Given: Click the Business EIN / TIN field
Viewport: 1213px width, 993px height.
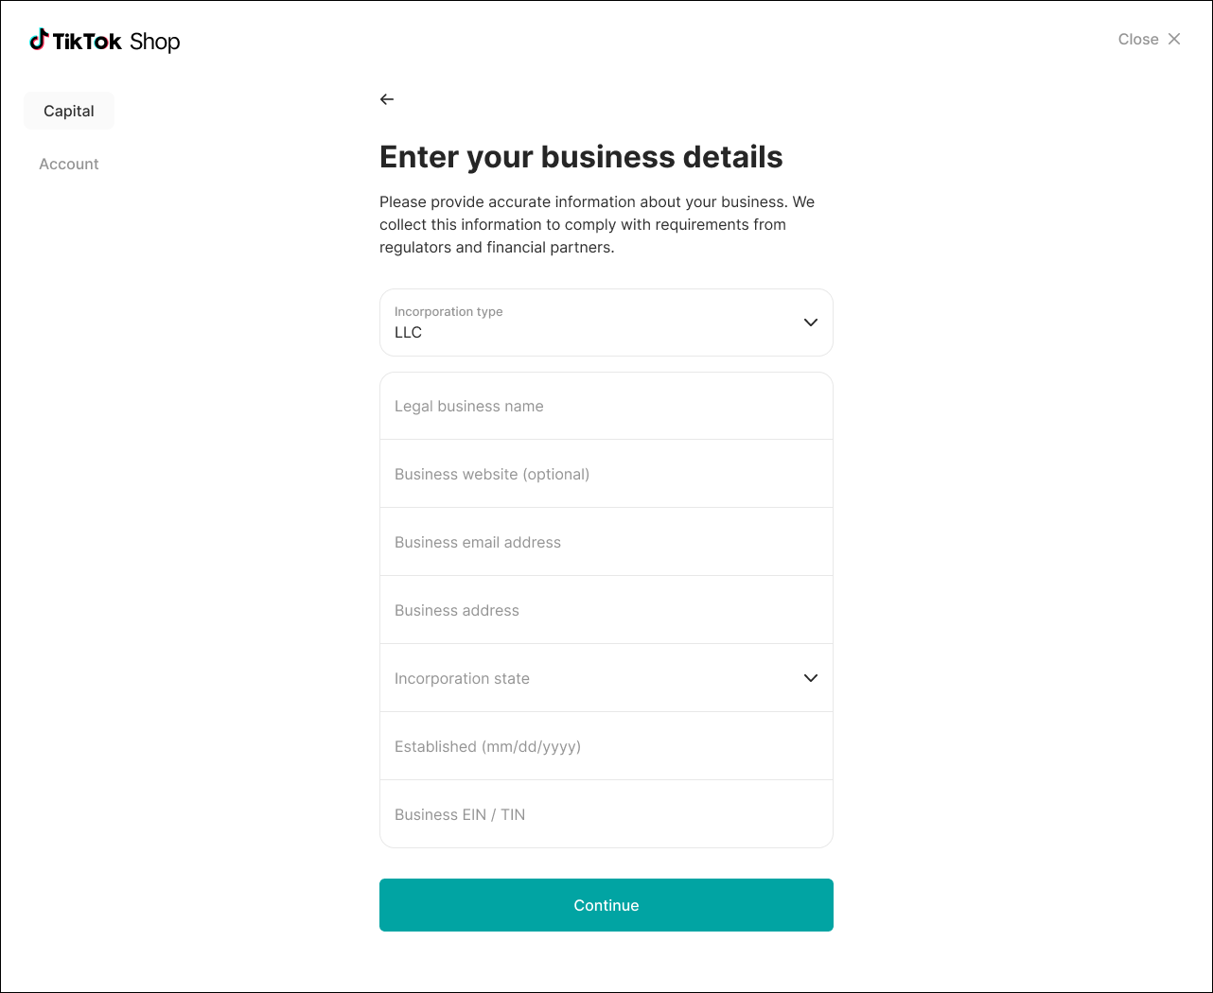Looking at the screenshot, I should click(606, 815).
